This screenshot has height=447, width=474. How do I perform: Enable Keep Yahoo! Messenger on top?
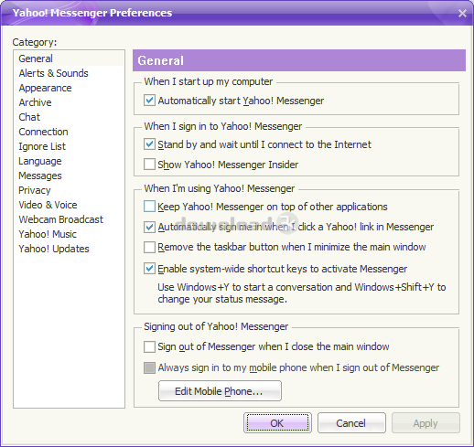coord(149,207)
